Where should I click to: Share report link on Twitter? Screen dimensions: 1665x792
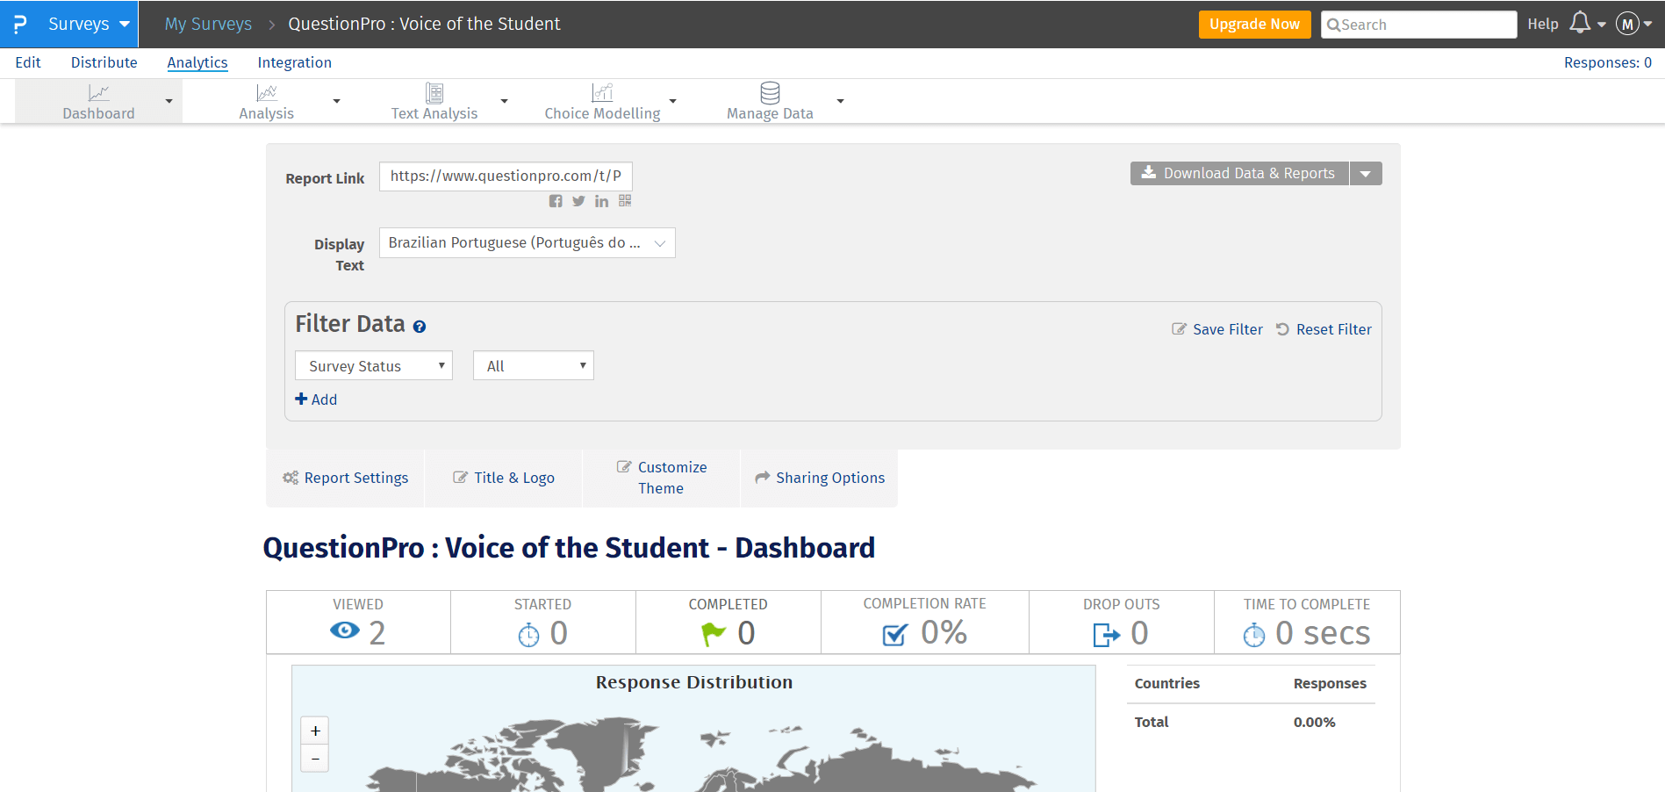coord(578,201)
